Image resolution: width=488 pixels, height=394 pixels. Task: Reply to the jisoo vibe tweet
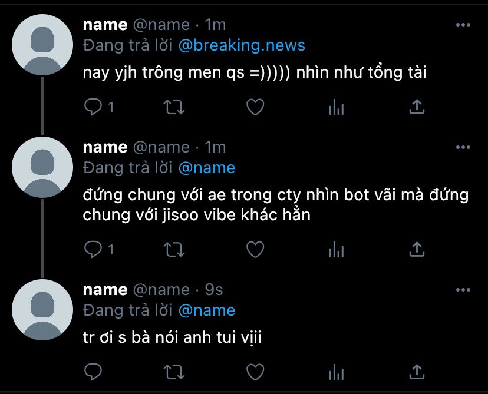(93, 249)
